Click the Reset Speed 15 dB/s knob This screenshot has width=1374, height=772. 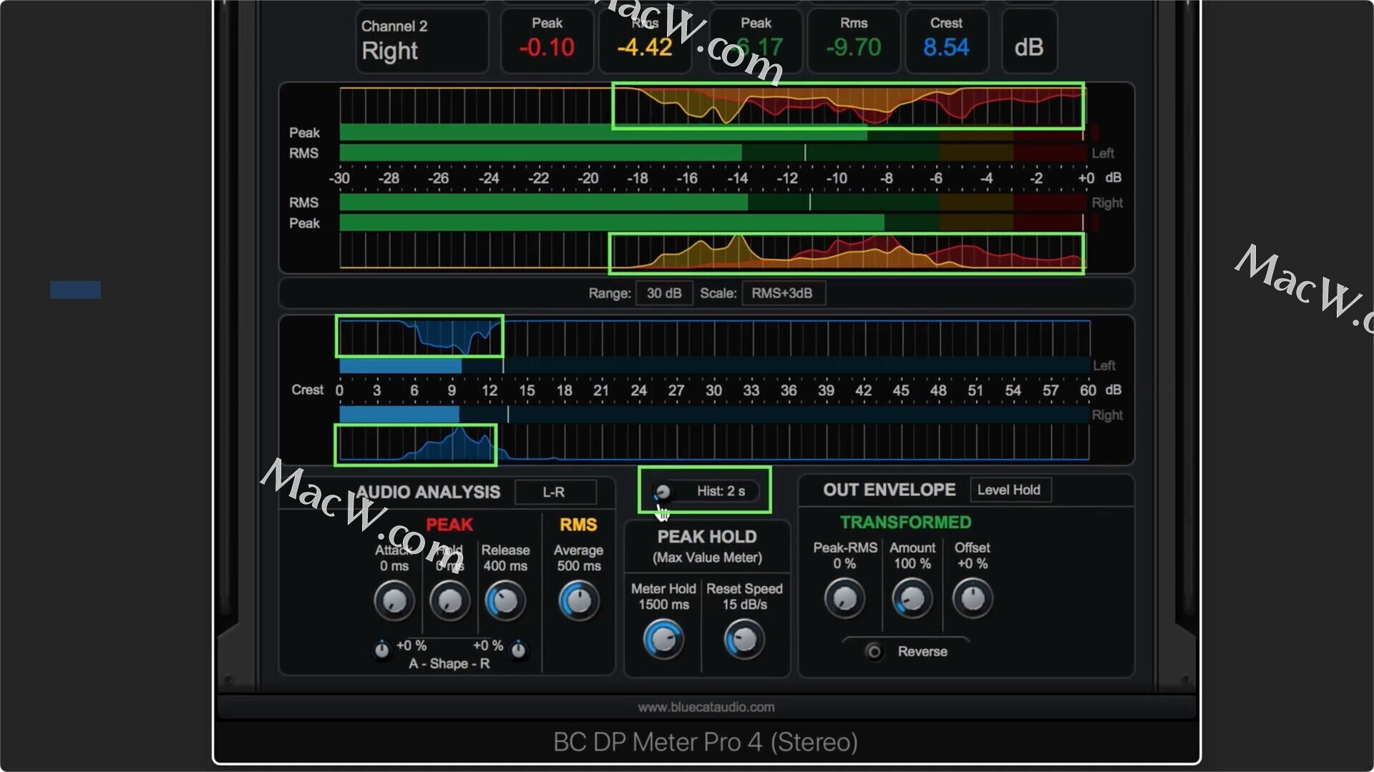(x=744, y=639)
